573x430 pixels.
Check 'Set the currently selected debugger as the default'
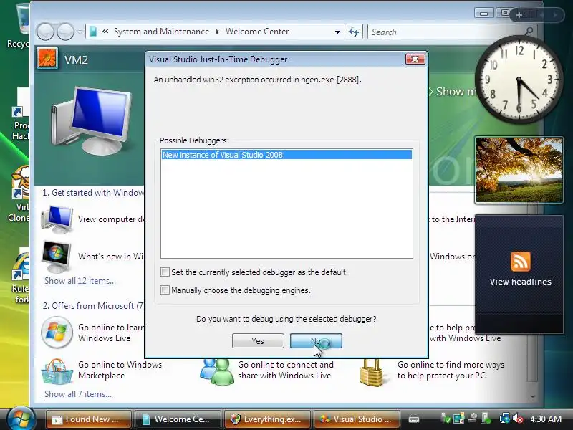coord(165,272)
